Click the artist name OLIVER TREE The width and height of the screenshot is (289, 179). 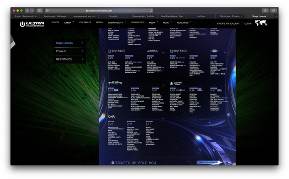click(215, 31)
